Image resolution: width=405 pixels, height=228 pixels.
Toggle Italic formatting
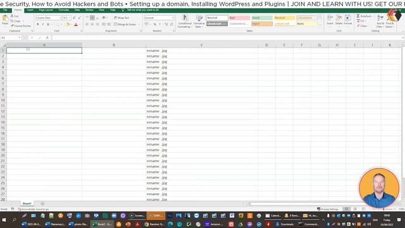[42, 24]
